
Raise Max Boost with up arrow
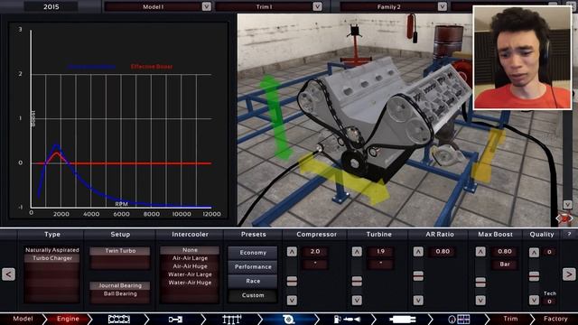[x=480, y=252]
